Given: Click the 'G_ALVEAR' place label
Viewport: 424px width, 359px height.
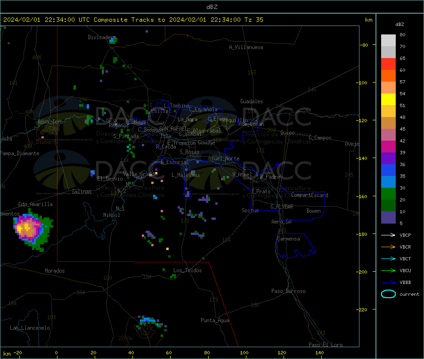Looking at the screenshot, I should [282, 207].
